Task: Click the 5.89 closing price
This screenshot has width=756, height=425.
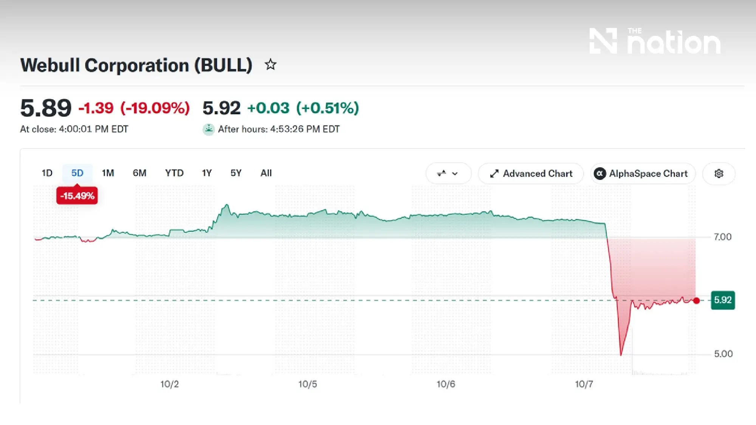Action: pyautogui.click(x=46, y=108)
